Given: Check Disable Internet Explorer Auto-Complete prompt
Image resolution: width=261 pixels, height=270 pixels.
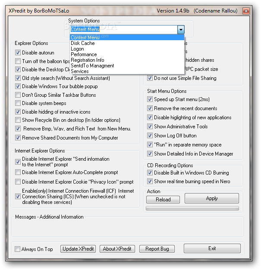Looking at the screenshot, I should click(x=18, y=172).
